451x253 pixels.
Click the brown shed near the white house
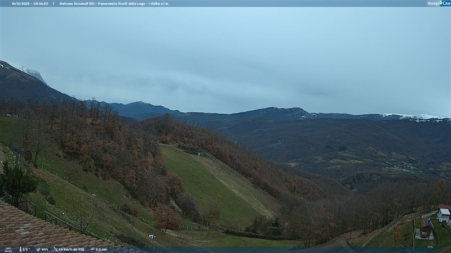(426, 227)
